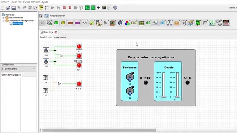This screenshot has height=133, width=237.
Task: Click the round grey globe toolbar icon
Action: click(x=115, y=7)
